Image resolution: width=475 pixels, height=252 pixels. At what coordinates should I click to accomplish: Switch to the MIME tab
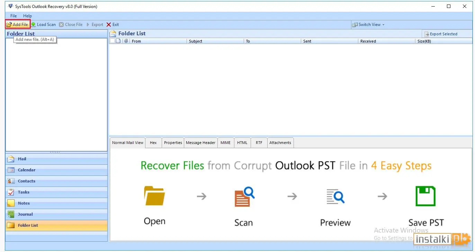click(x=225, y=143)
